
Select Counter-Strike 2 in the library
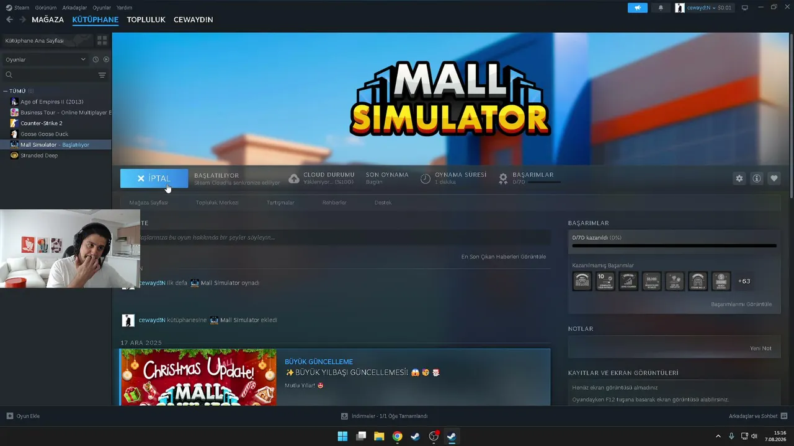coord(56,123)
